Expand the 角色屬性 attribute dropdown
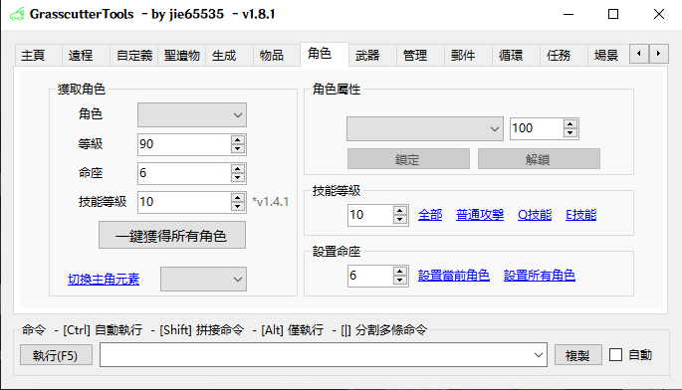Image resolution: width=682 pixels, height=390 pixels. (x=425, y=128)
